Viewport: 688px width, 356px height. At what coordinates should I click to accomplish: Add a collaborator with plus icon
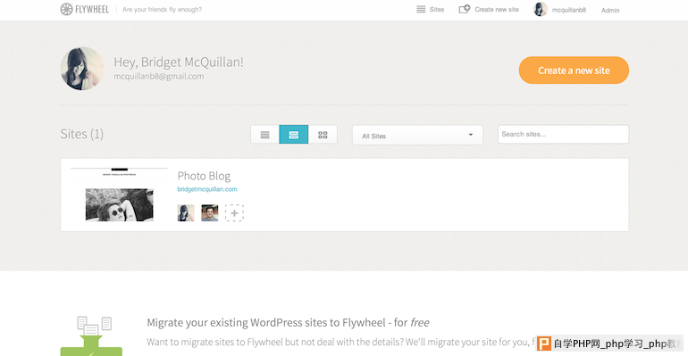coord(234,213)
